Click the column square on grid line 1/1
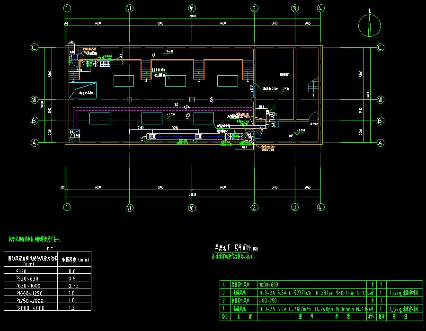 click(x=129, y=100)
